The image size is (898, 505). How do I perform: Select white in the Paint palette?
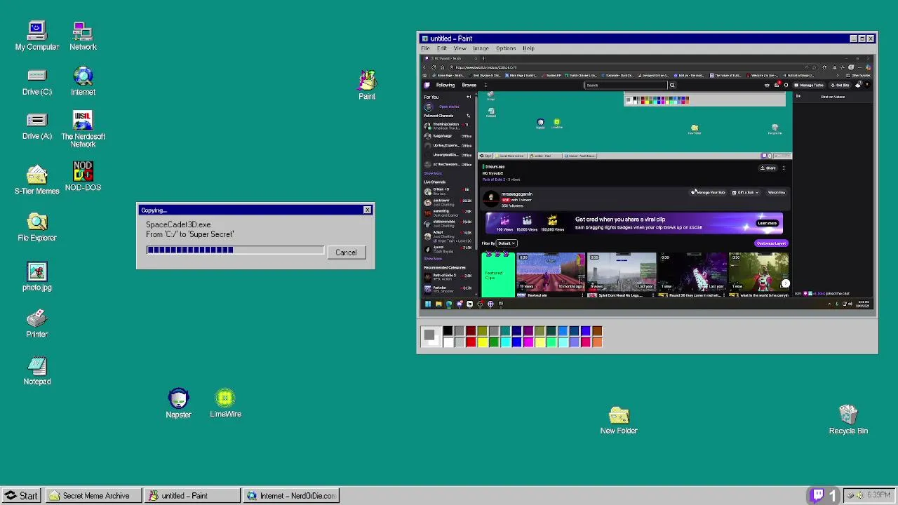point(448,342)
